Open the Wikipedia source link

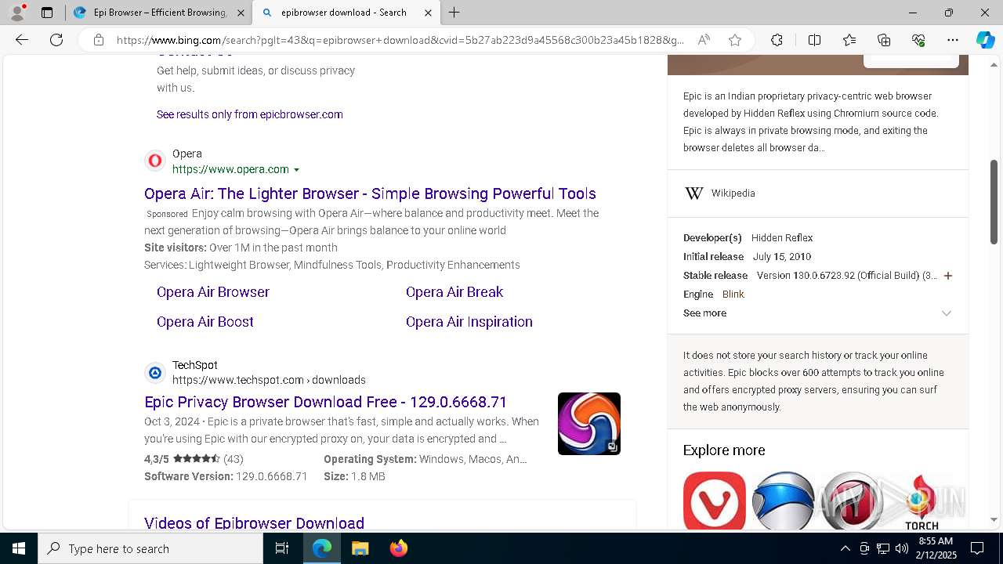733,193
